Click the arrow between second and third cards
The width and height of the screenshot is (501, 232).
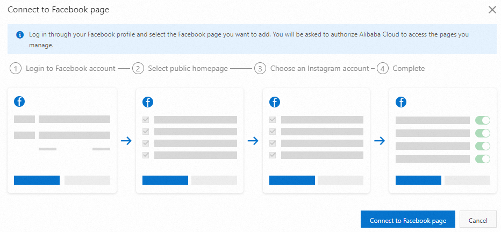[253, 141]
